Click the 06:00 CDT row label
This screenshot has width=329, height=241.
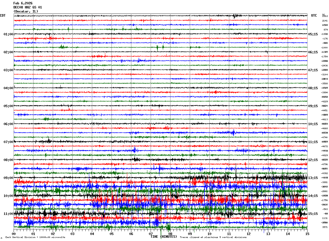tap(8, 124)
